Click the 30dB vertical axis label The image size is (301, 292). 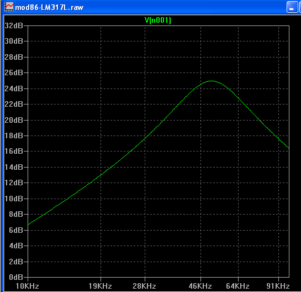click(14, 41)
